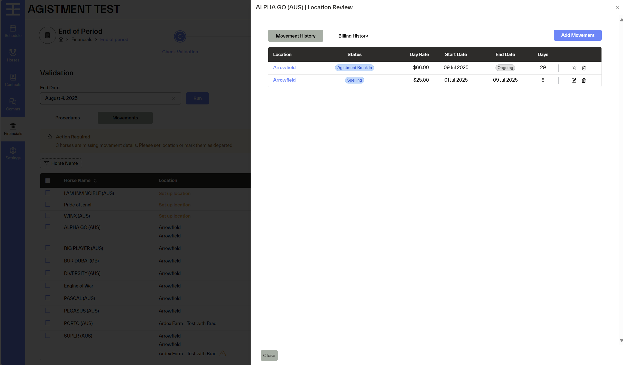The image size is (623, 365).
Task: Sort by the Horse Name column arrows
Action: (x=95, y=181)
